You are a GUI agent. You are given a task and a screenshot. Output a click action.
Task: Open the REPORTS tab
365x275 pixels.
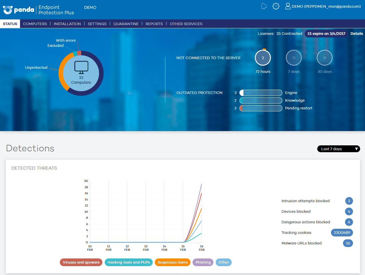tap(154, 24)
